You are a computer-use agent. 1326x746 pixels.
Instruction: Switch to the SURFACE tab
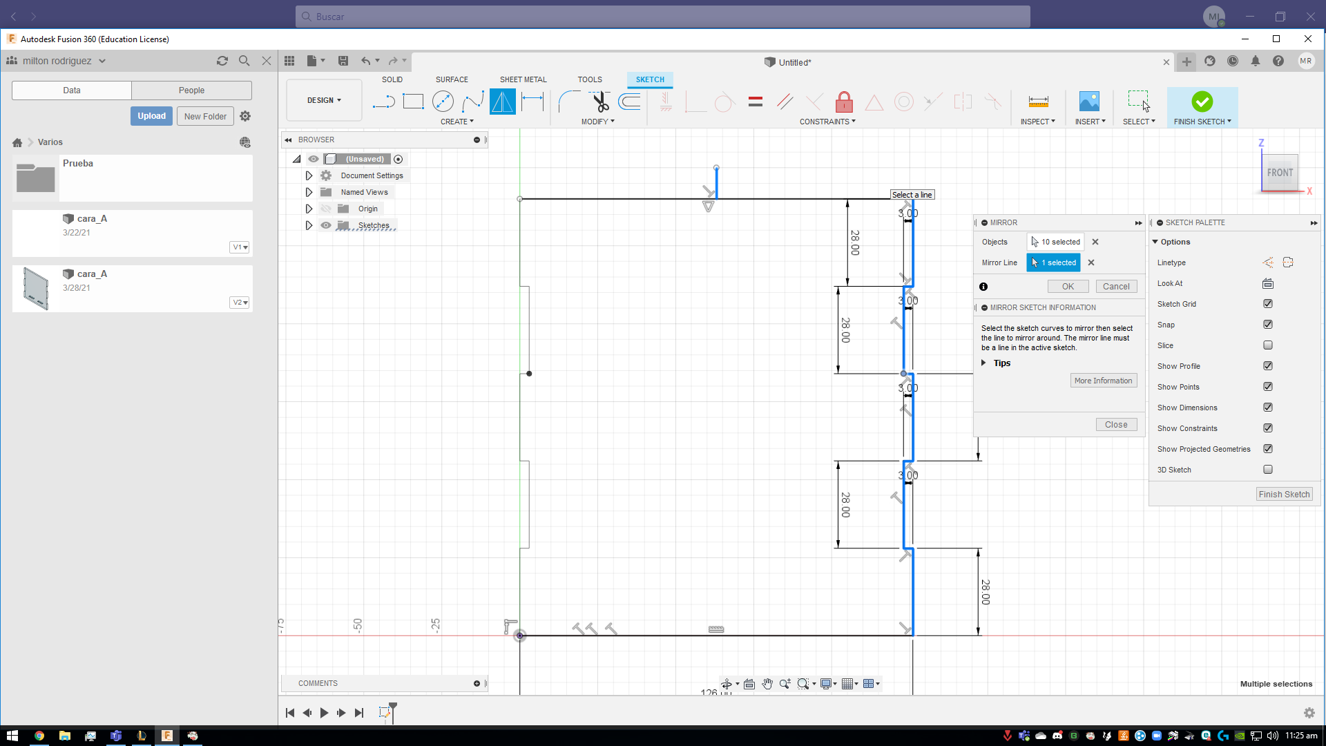[452, 79]
